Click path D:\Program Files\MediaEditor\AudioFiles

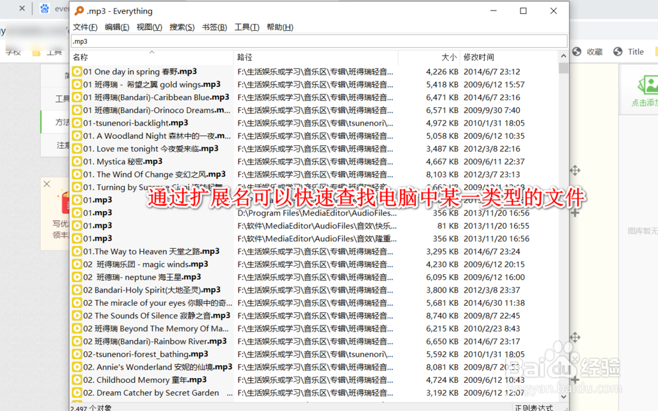(x=317, y=212)
